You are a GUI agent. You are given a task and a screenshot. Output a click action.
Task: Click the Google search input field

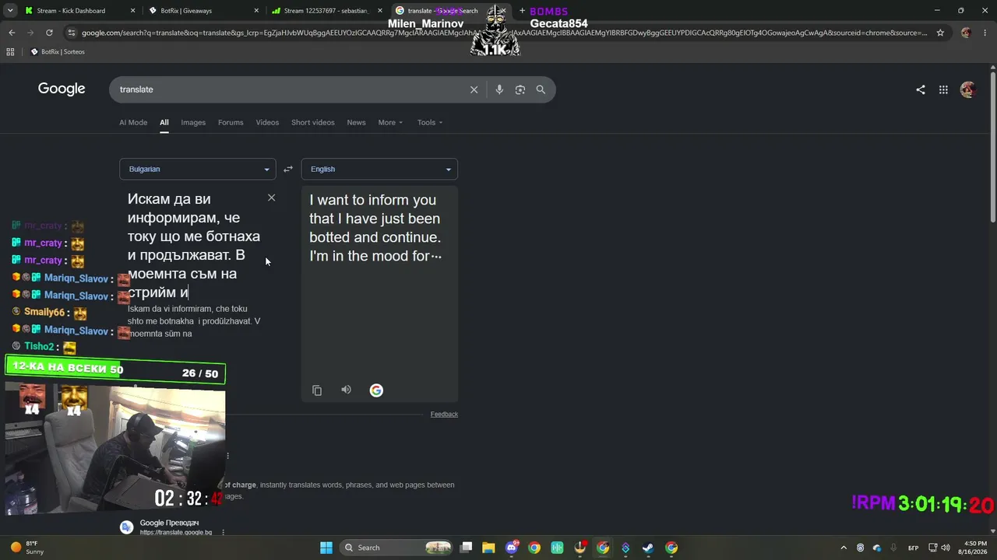[292, 89]
